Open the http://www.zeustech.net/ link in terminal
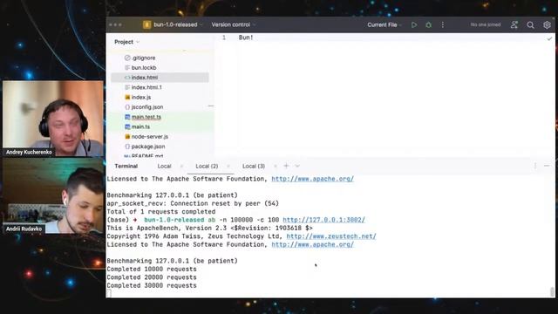This screenshot has width=558, height=314. click(331, 236)
